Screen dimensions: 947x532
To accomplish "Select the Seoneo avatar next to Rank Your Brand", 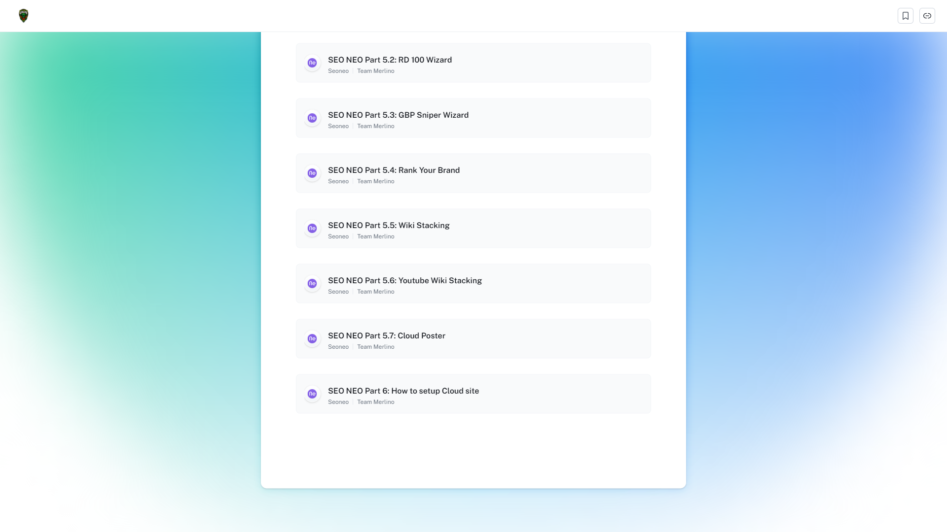I will (x=312, y=173).
